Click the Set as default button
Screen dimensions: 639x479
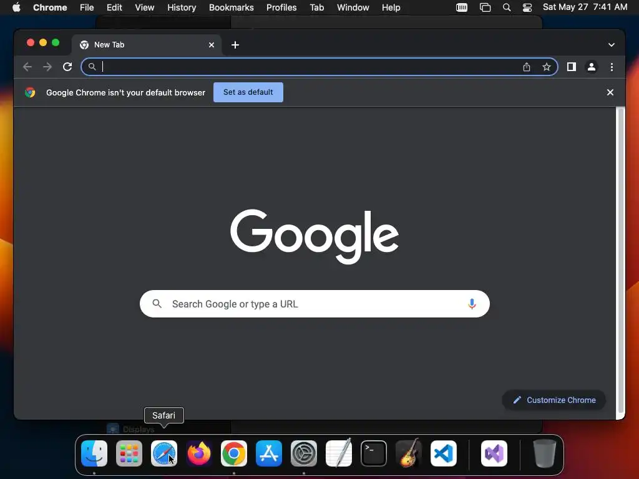tap(248, 92)
